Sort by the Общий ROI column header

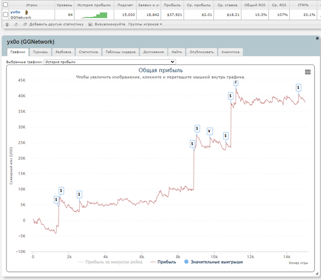click(255, 4)
